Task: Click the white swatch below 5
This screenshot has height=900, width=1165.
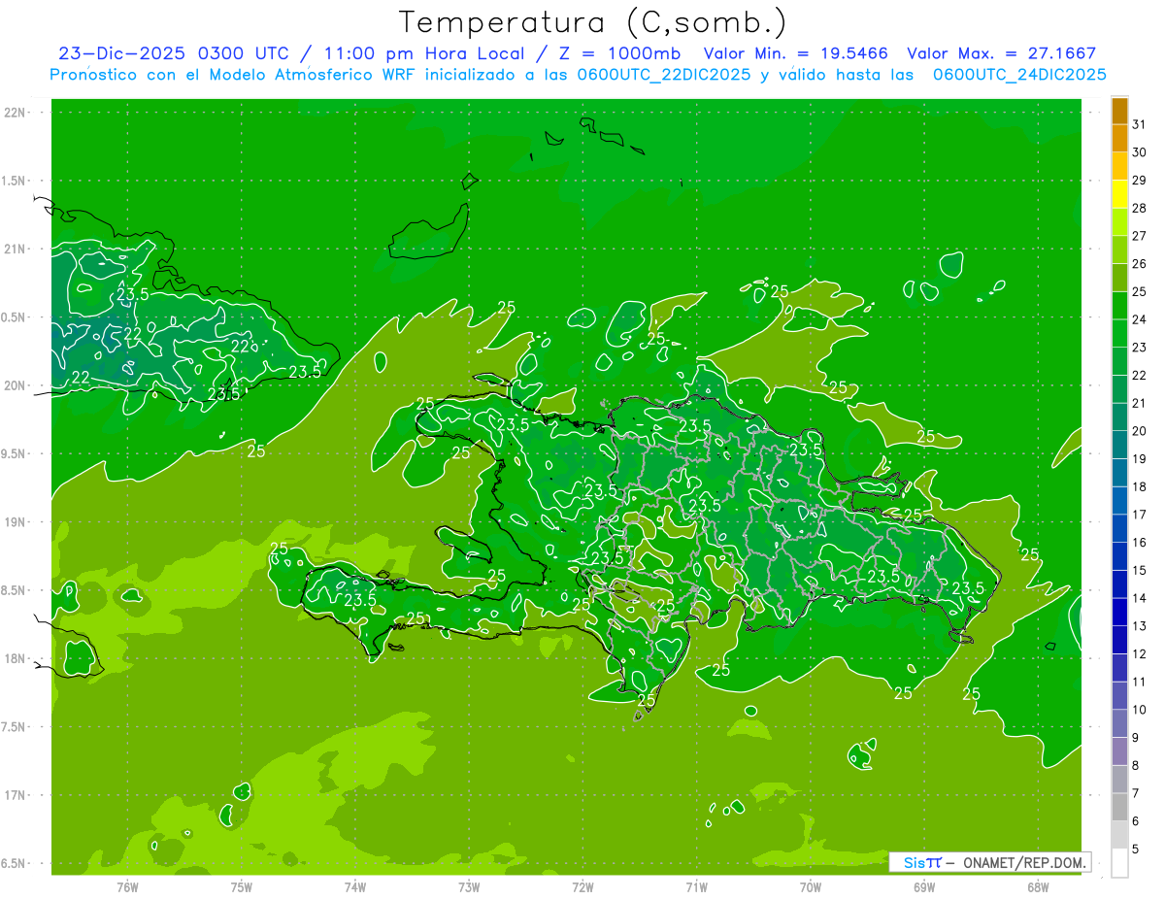Action: 1119,863
